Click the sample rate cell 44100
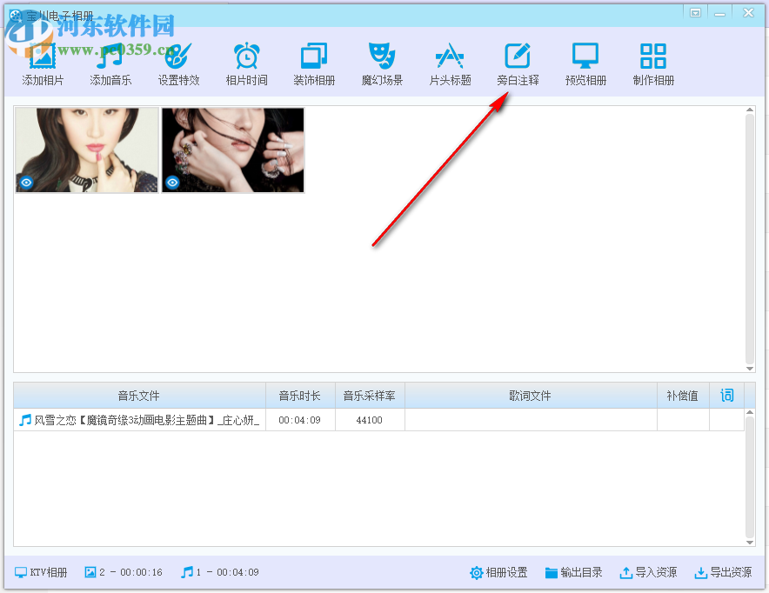 pyautogui.click(x=370, y=420)
